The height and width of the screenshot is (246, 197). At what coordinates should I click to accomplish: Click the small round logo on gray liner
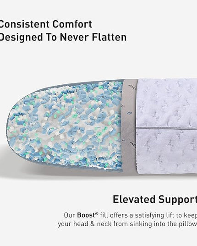(129, 113)
